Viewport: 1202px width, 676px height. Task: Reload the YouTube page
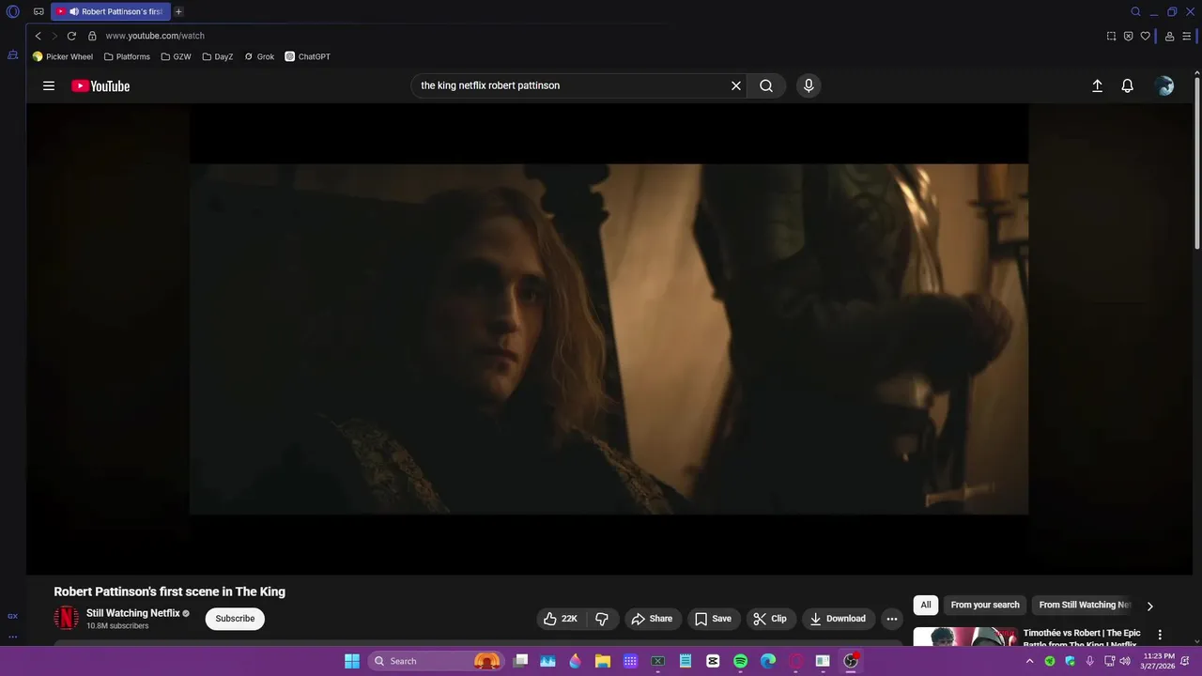[71, 36]
